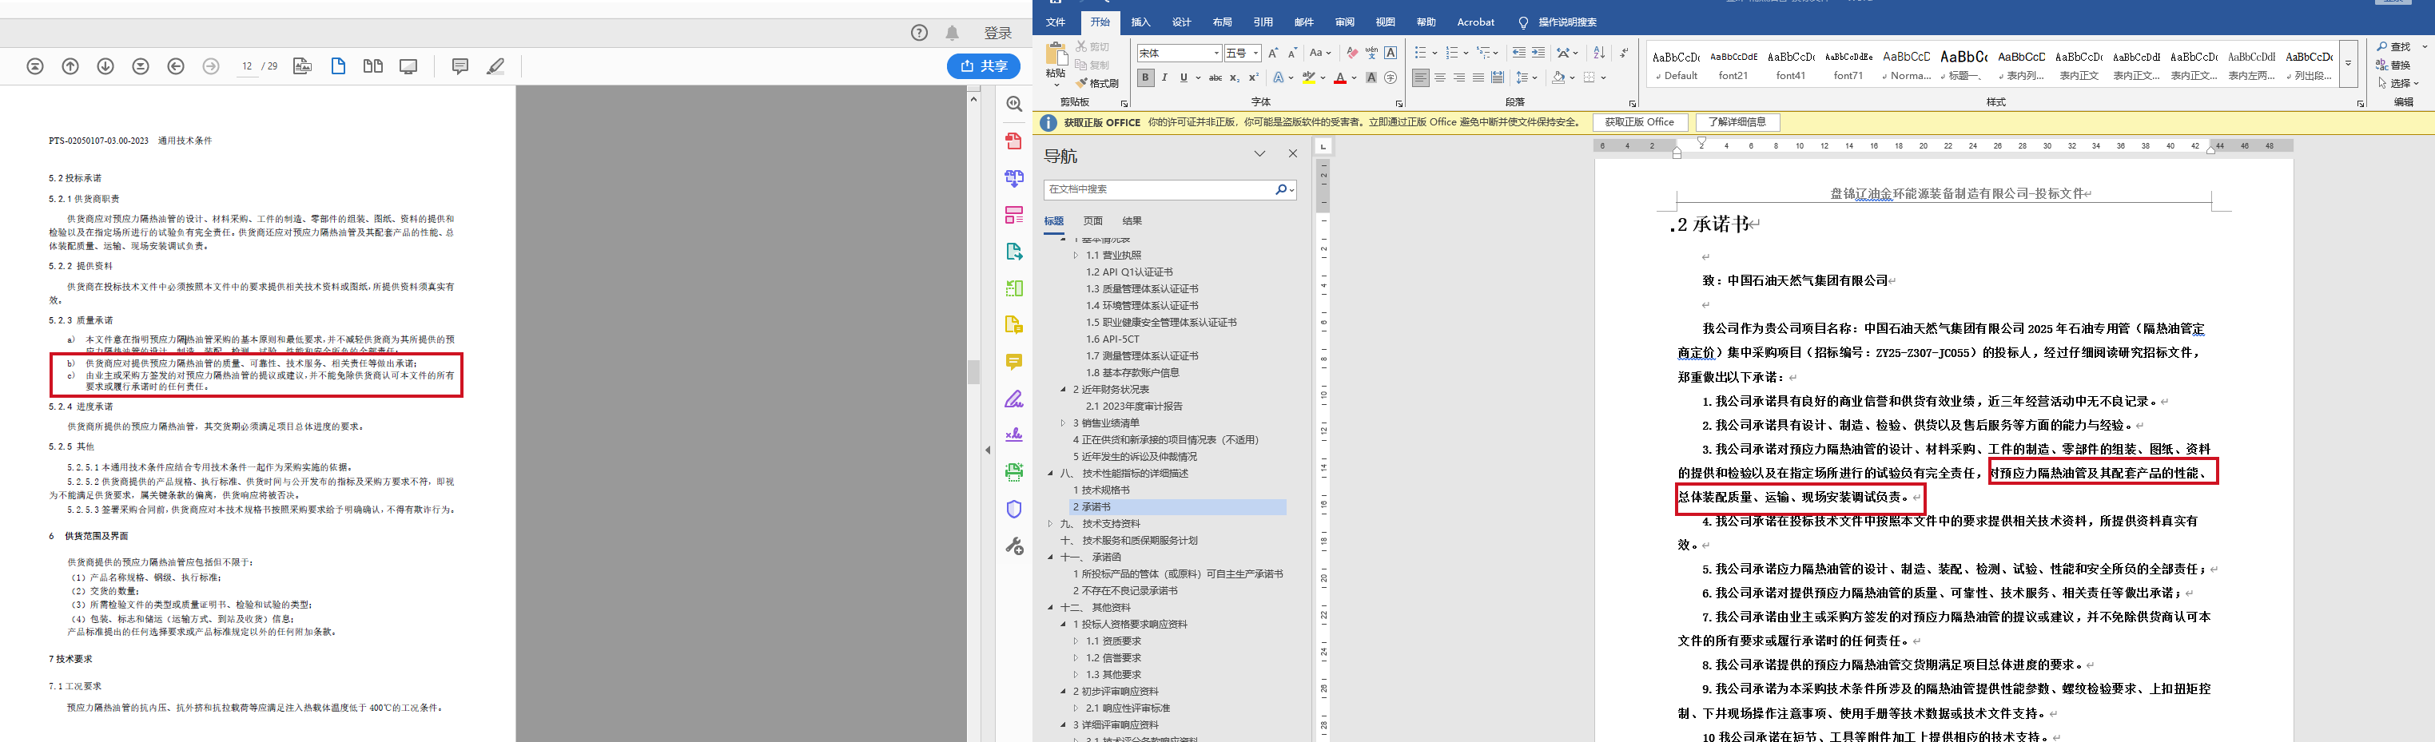Open the Acrobat ribbon tab

pos(1475,22)
